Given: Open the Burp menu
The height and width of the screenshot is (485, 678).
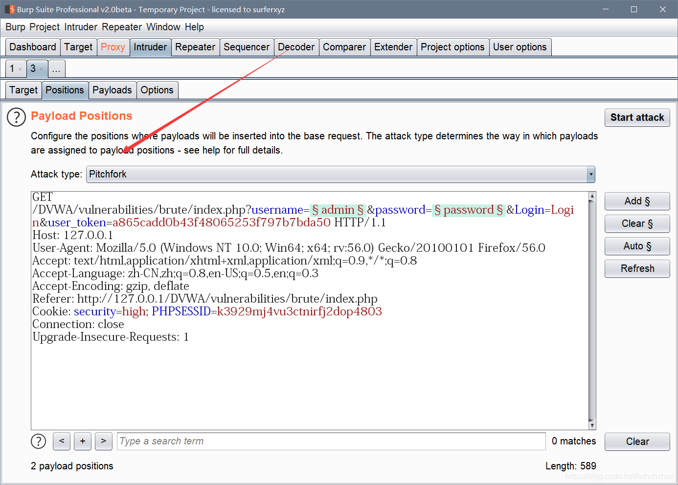Looking at the screenshot, I should tap(15, 27).
